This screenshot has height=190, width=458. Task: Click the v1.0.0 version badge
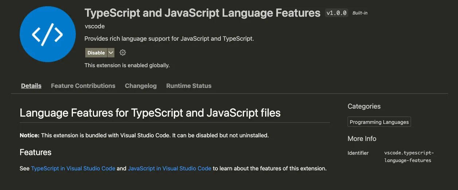336,13
